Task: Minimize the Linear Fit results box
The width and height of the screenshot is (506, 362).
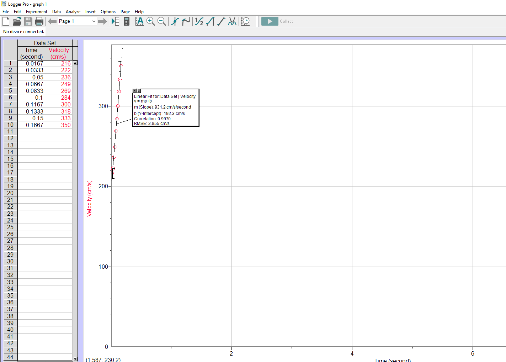Action: click(139, 91)
